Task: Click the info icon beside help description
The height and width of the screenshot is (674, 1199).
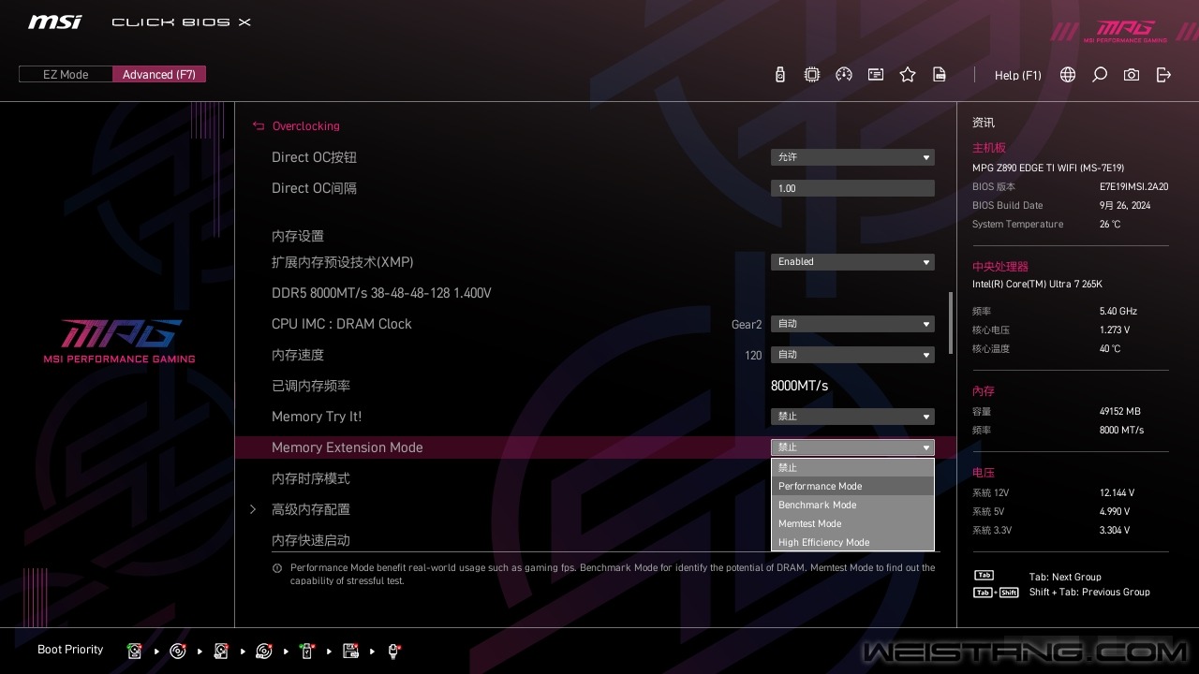Action: click(277, 568)
